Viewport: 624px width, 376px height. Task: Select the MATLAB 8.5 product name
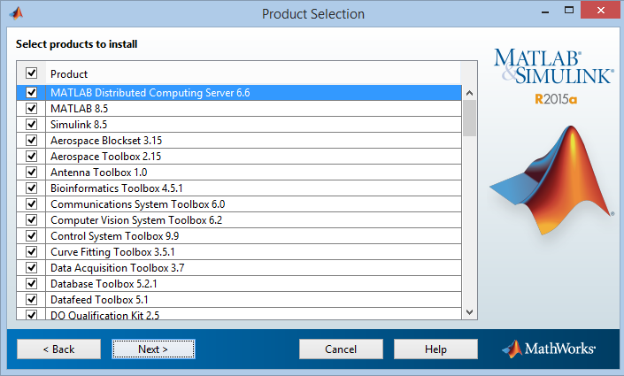(79, 109)
